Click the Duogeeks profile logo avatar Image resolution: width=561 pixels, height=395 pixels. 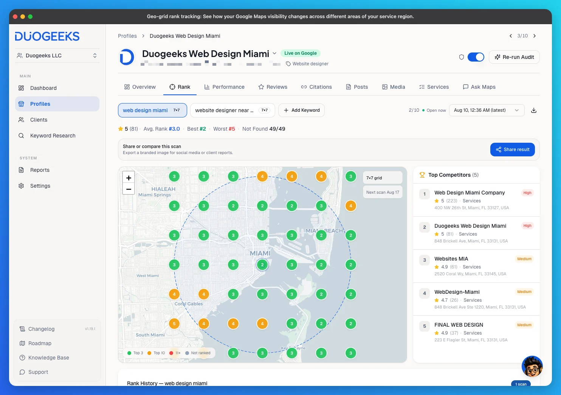click(x=127, y=57)
